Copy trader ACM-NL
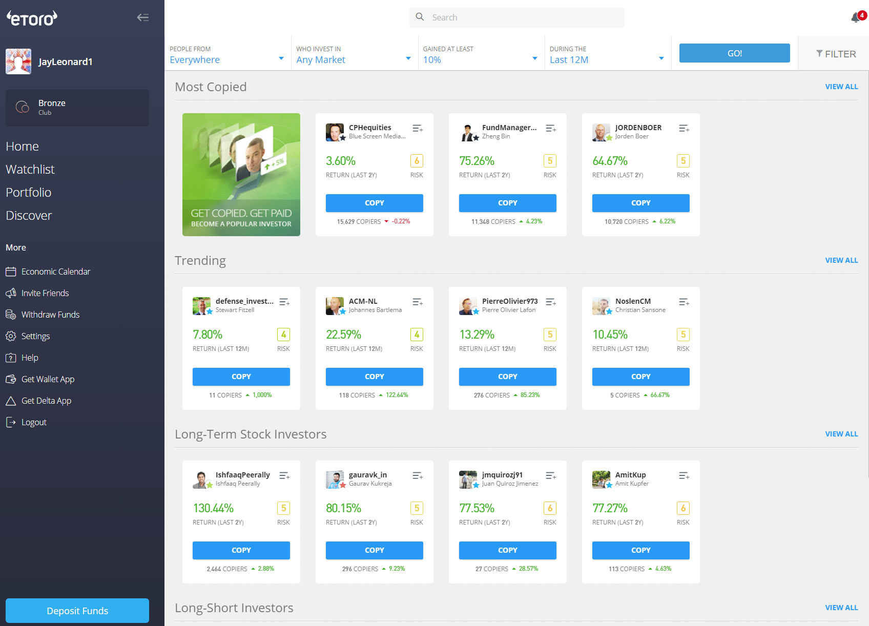This screenshot has height=626, width=869. click(x=375, y=377)
